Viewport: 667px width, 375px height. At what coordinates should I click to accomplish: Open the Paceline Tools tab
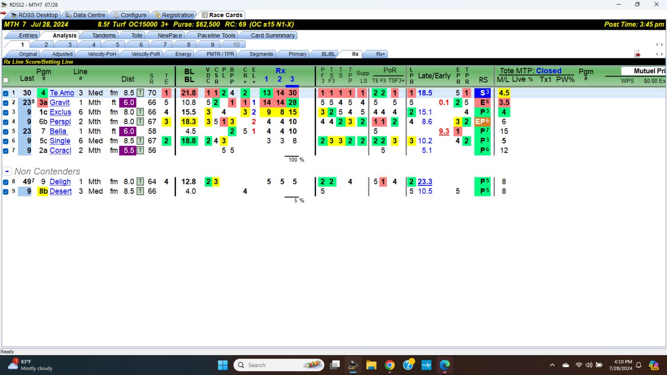217,36
